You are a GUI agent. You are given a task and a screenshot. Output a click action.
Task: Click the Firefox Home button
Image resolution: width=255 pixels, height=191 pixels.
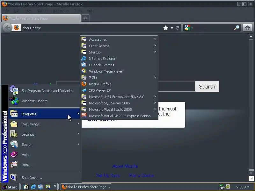coord(247,28)
